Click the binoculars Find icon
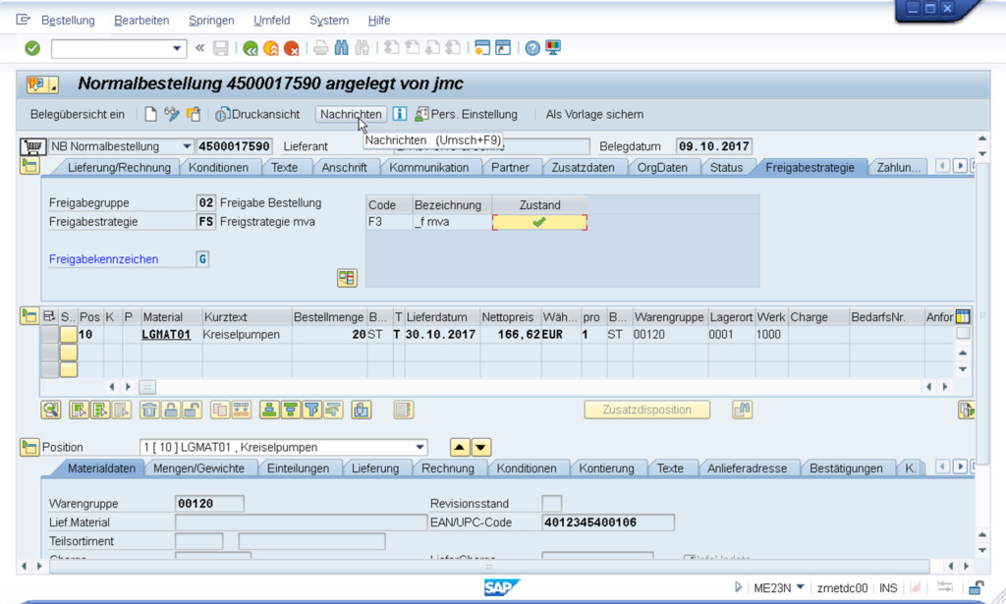1006x604 pixels. 342,48
